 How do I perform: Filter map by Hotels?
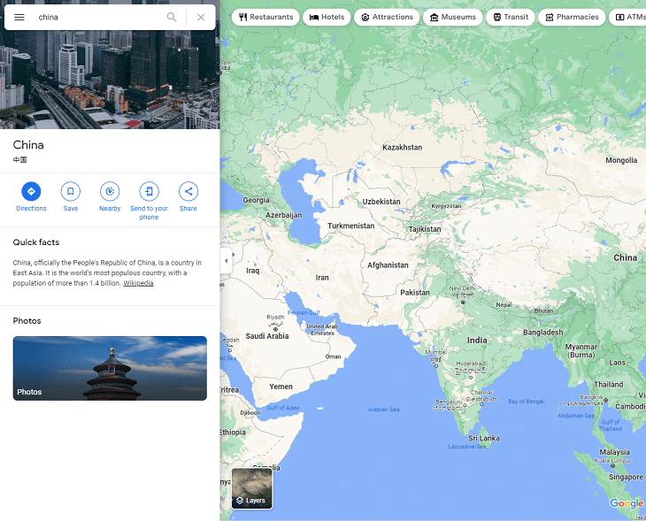click(327, 18)
